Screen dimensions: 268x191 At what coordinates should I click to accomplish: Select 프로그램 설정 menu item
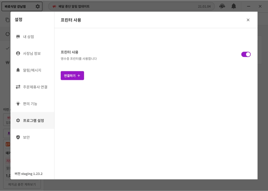(32, 121)
